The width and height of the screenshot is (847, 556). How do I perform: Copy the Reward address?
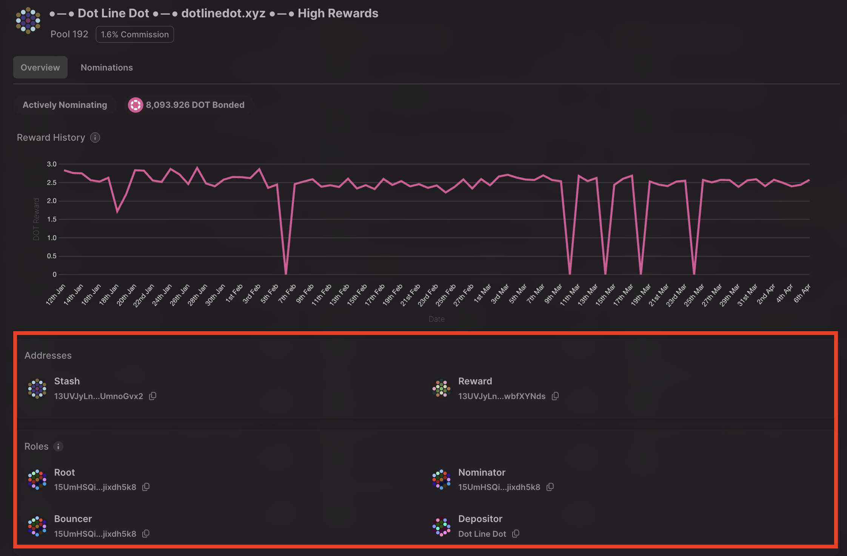click(x=555, y=396)
